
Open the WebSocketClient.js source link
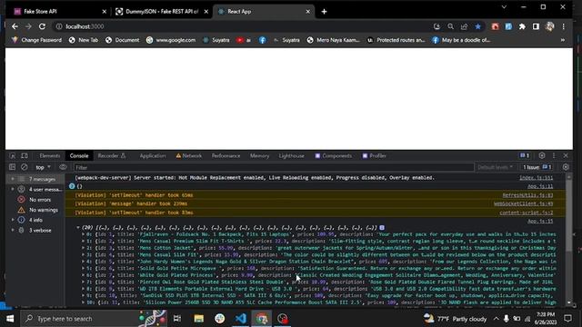pos(523,203)
